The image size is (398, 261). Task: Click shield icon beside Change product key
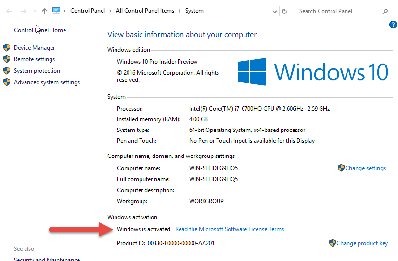click(332, 243)
